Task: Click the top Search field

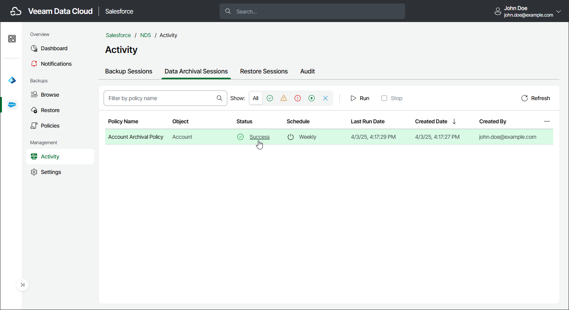Action: (x=312, y=12)
